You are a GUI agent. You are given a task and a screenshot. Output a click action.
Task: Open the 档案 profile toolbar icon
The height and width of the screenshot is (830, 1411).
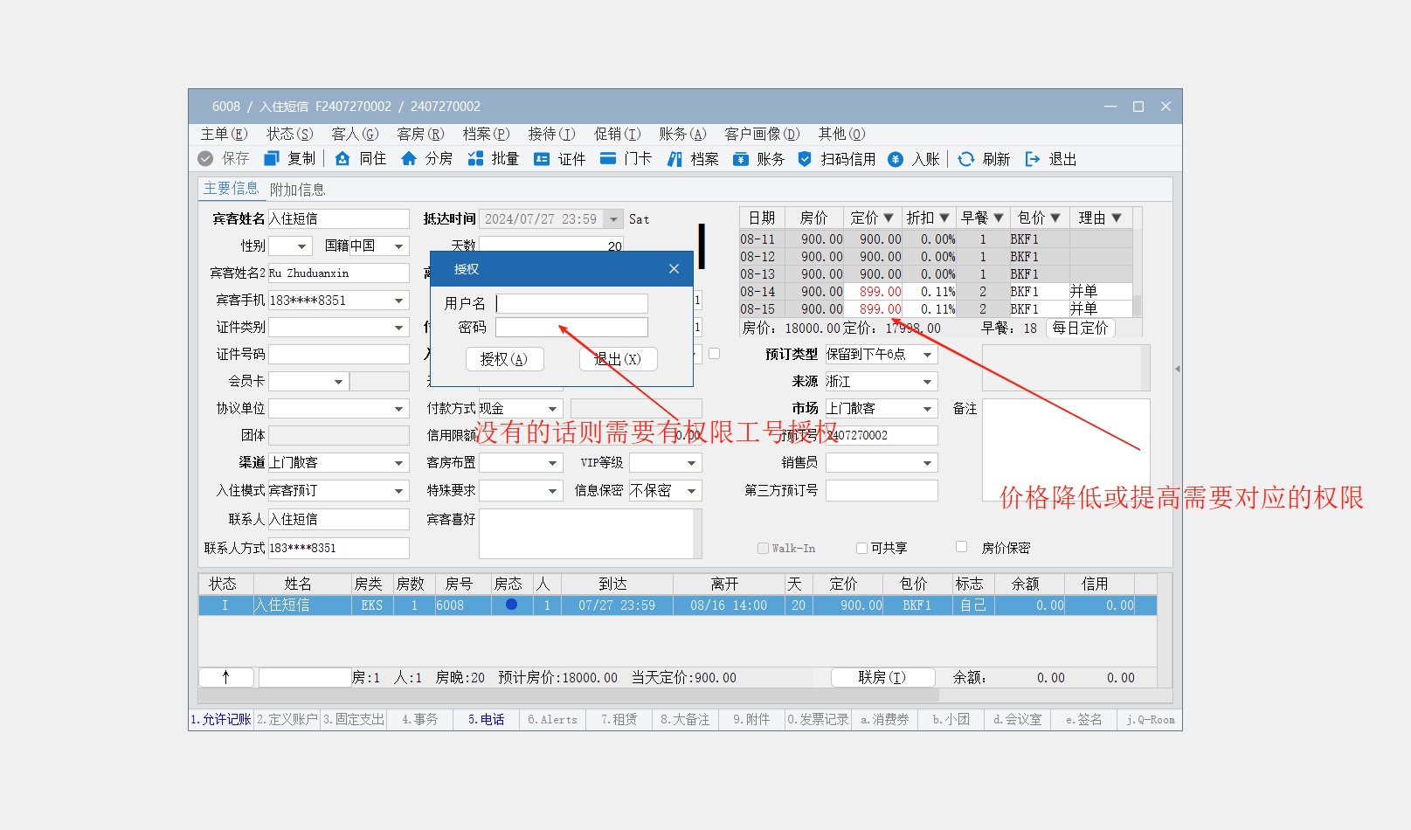click(x=674, y=159)
